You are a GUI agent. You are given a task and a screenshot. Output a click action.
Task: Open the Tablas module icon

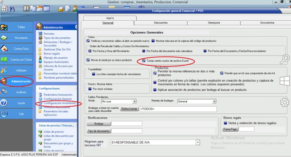tap(4, 27)
